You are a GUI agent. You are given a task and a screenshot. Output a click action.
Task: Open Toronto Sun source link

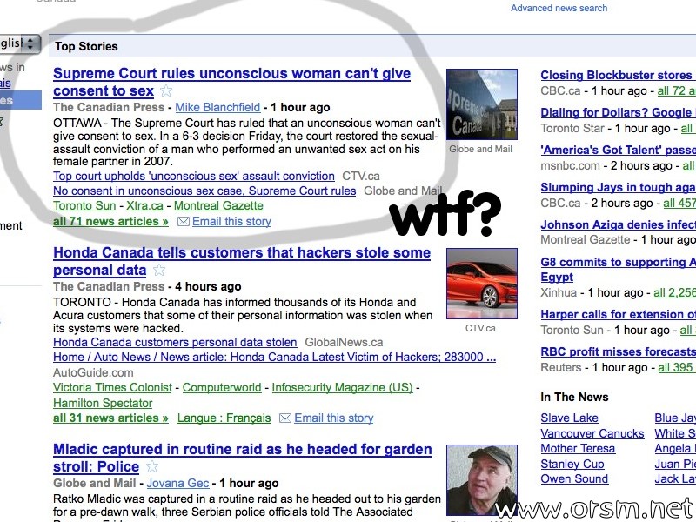tap(84, 206)
